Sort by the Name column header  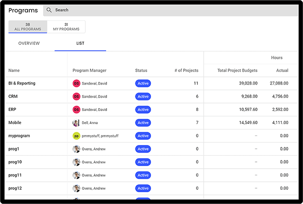[14, 70]
